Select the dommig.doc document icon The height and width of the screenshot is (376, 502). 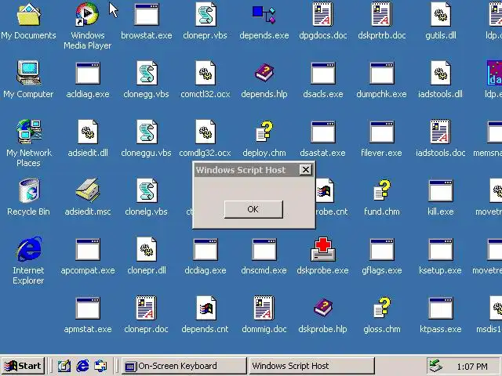coord(264,308)
